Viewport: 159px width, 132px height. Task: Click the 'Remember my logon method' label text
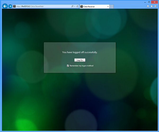(x=81, y=66)
